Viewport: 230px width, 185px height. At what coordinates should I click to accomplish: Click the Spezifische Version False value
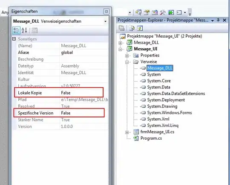point(66,113)
